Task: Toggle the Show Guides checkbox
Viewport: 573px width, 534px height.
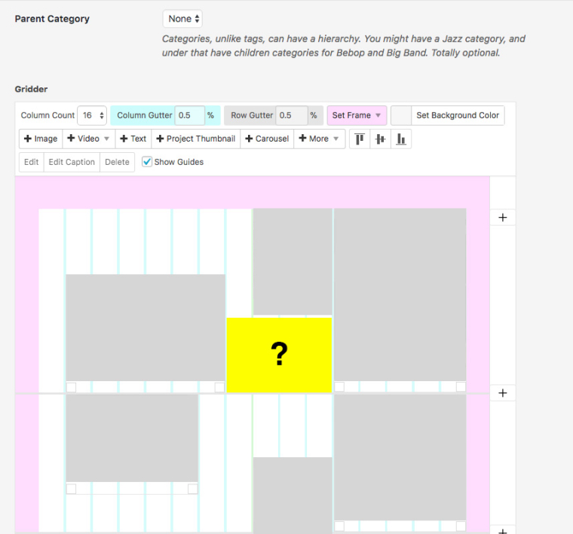Action: [x=147, y=162]
